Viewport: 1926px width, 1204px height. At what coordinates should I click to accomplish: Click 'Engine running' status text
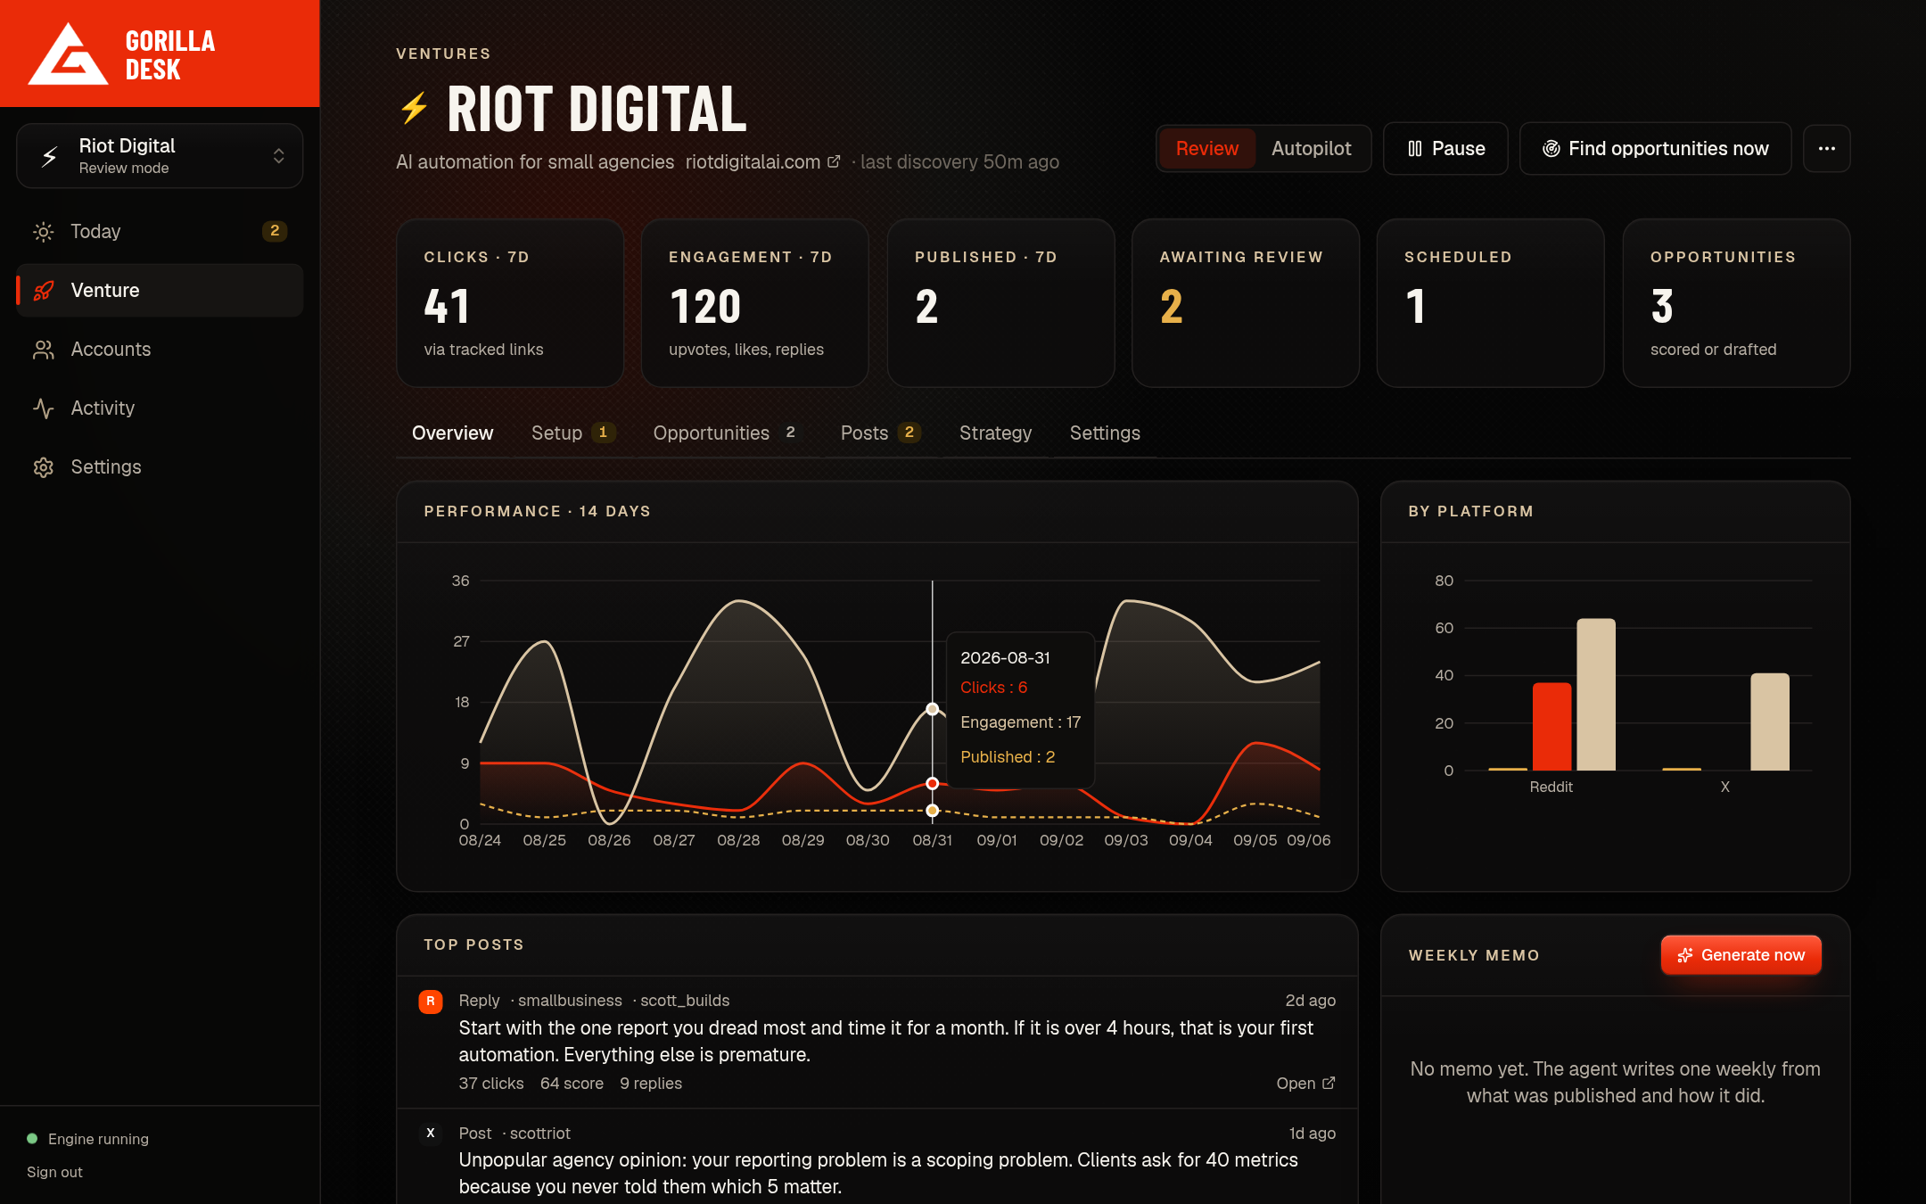(98, 1139)
